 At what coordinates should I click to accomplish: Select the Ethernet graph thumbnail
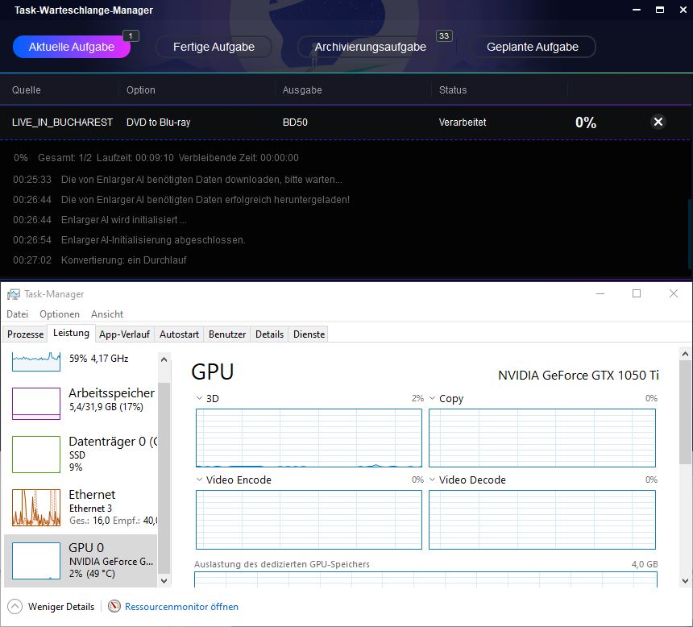(36, 507)
